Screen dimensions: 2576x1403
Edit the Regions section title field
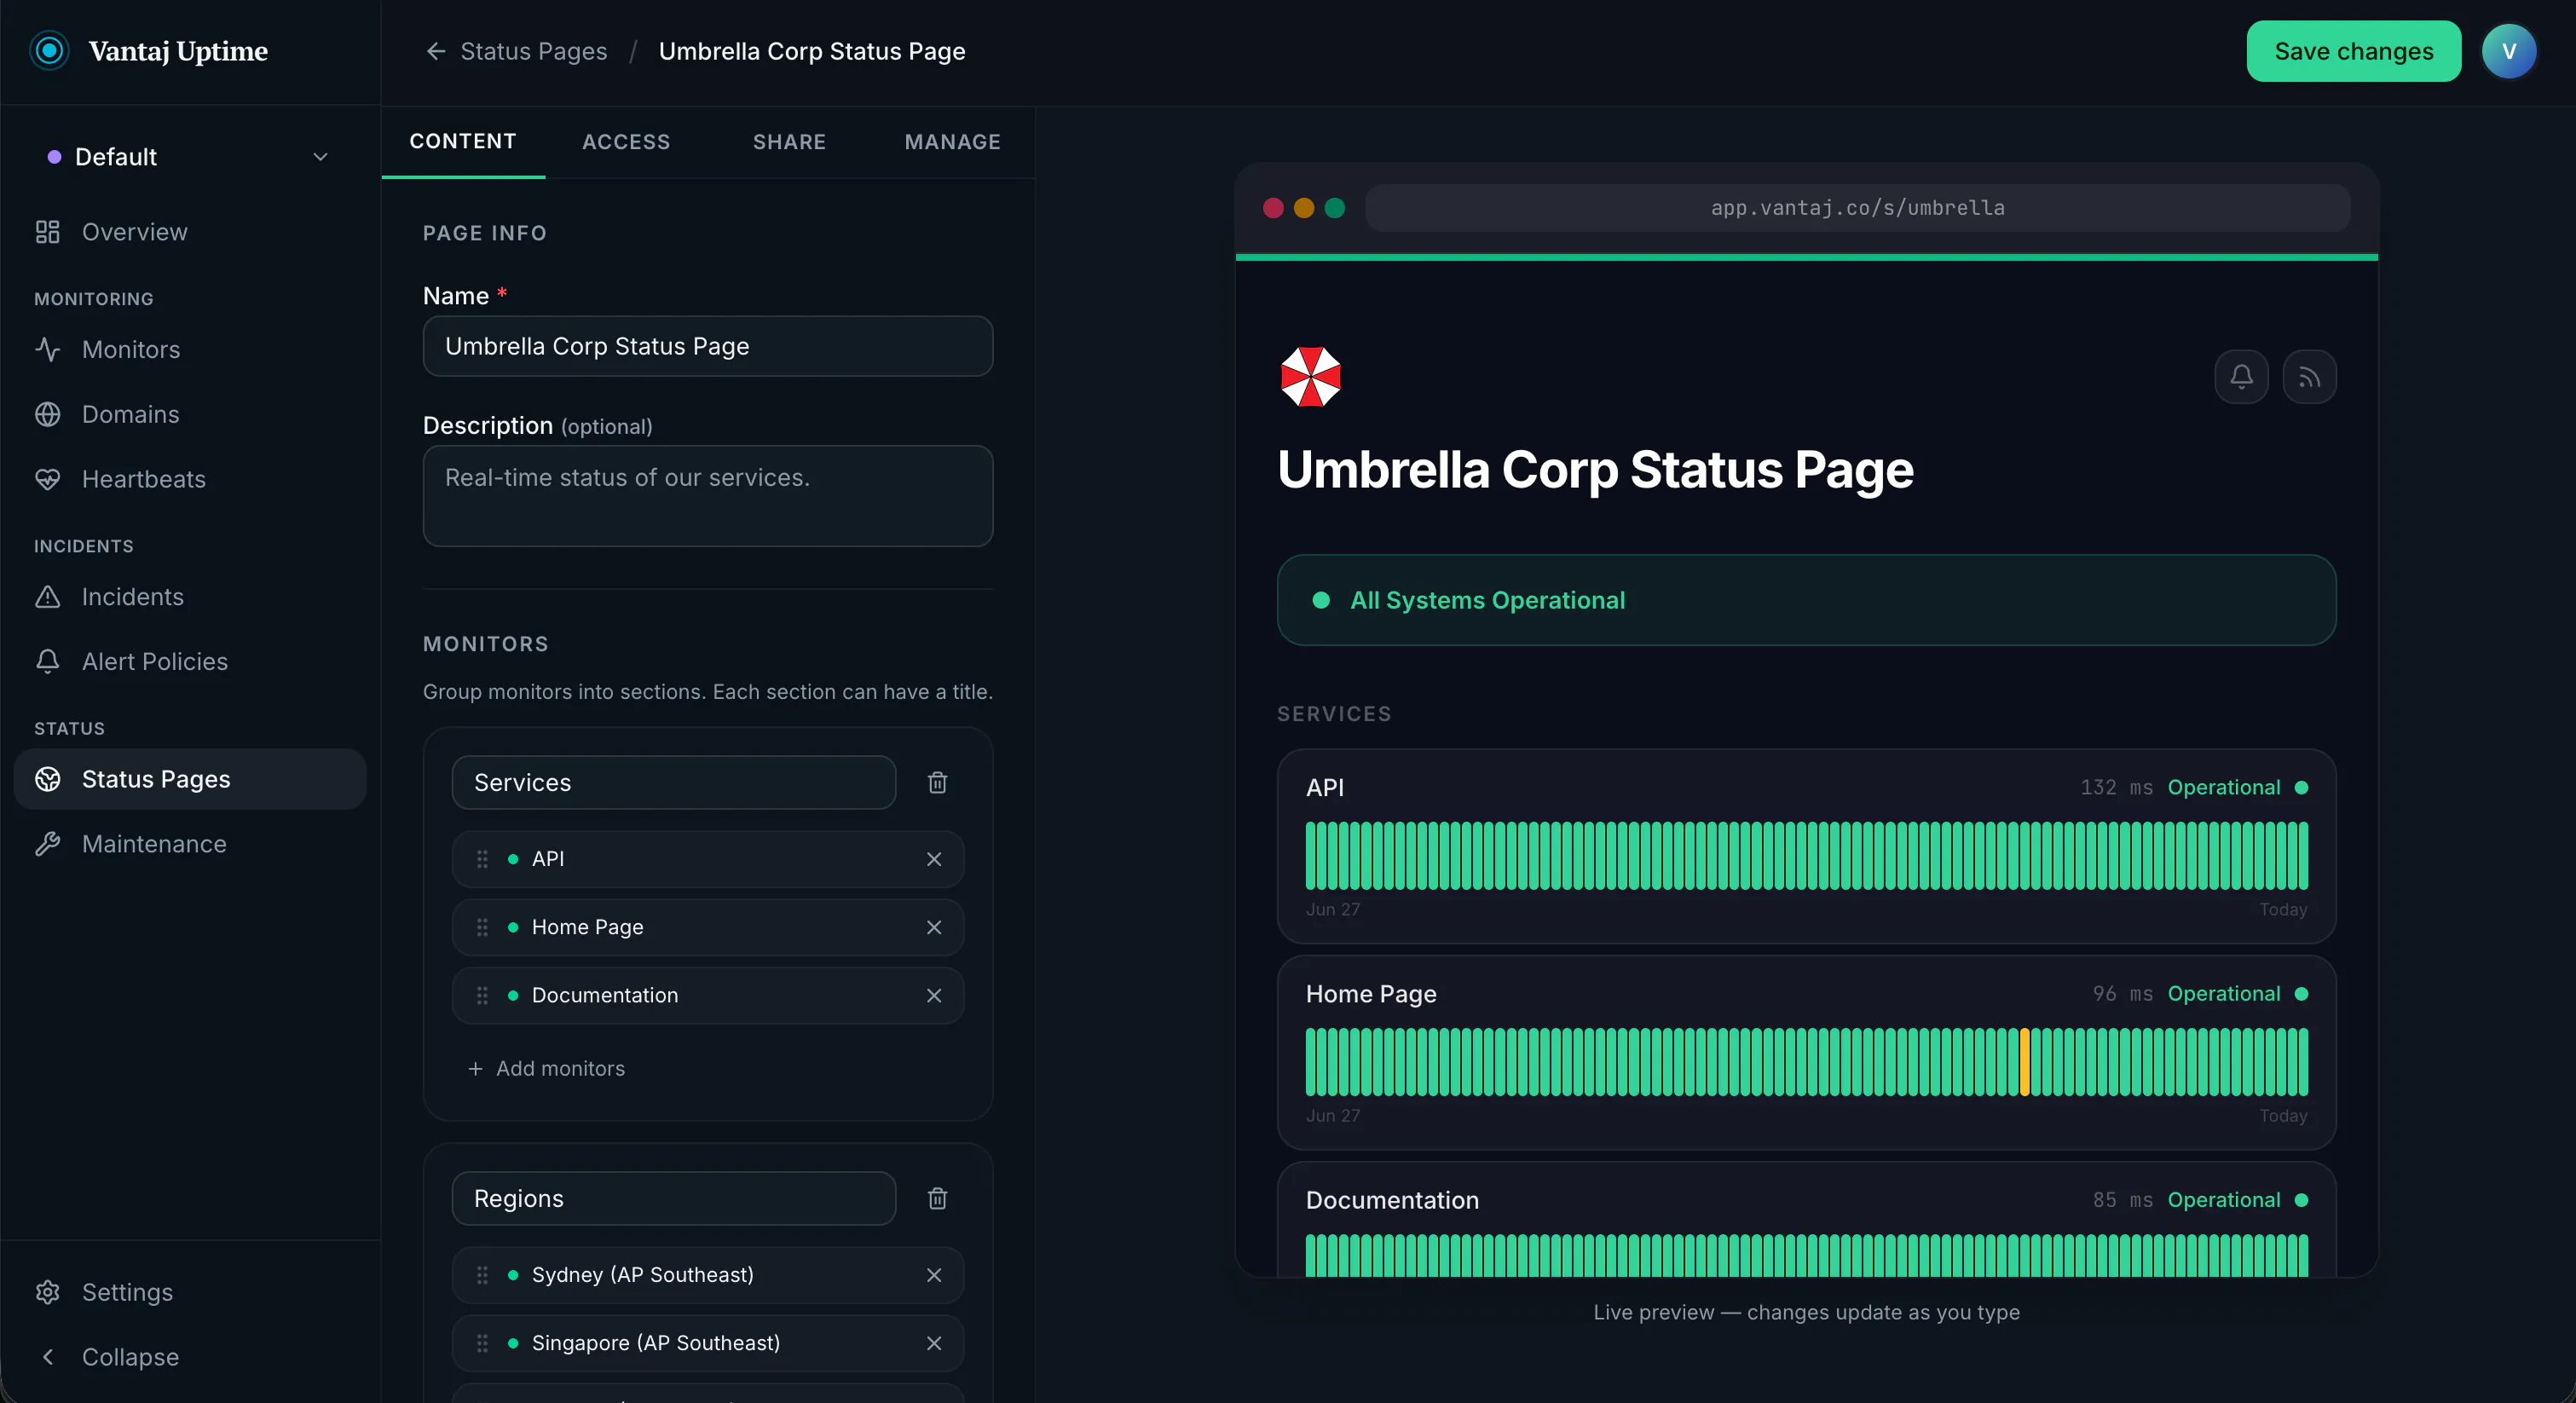click(674, 1198)
